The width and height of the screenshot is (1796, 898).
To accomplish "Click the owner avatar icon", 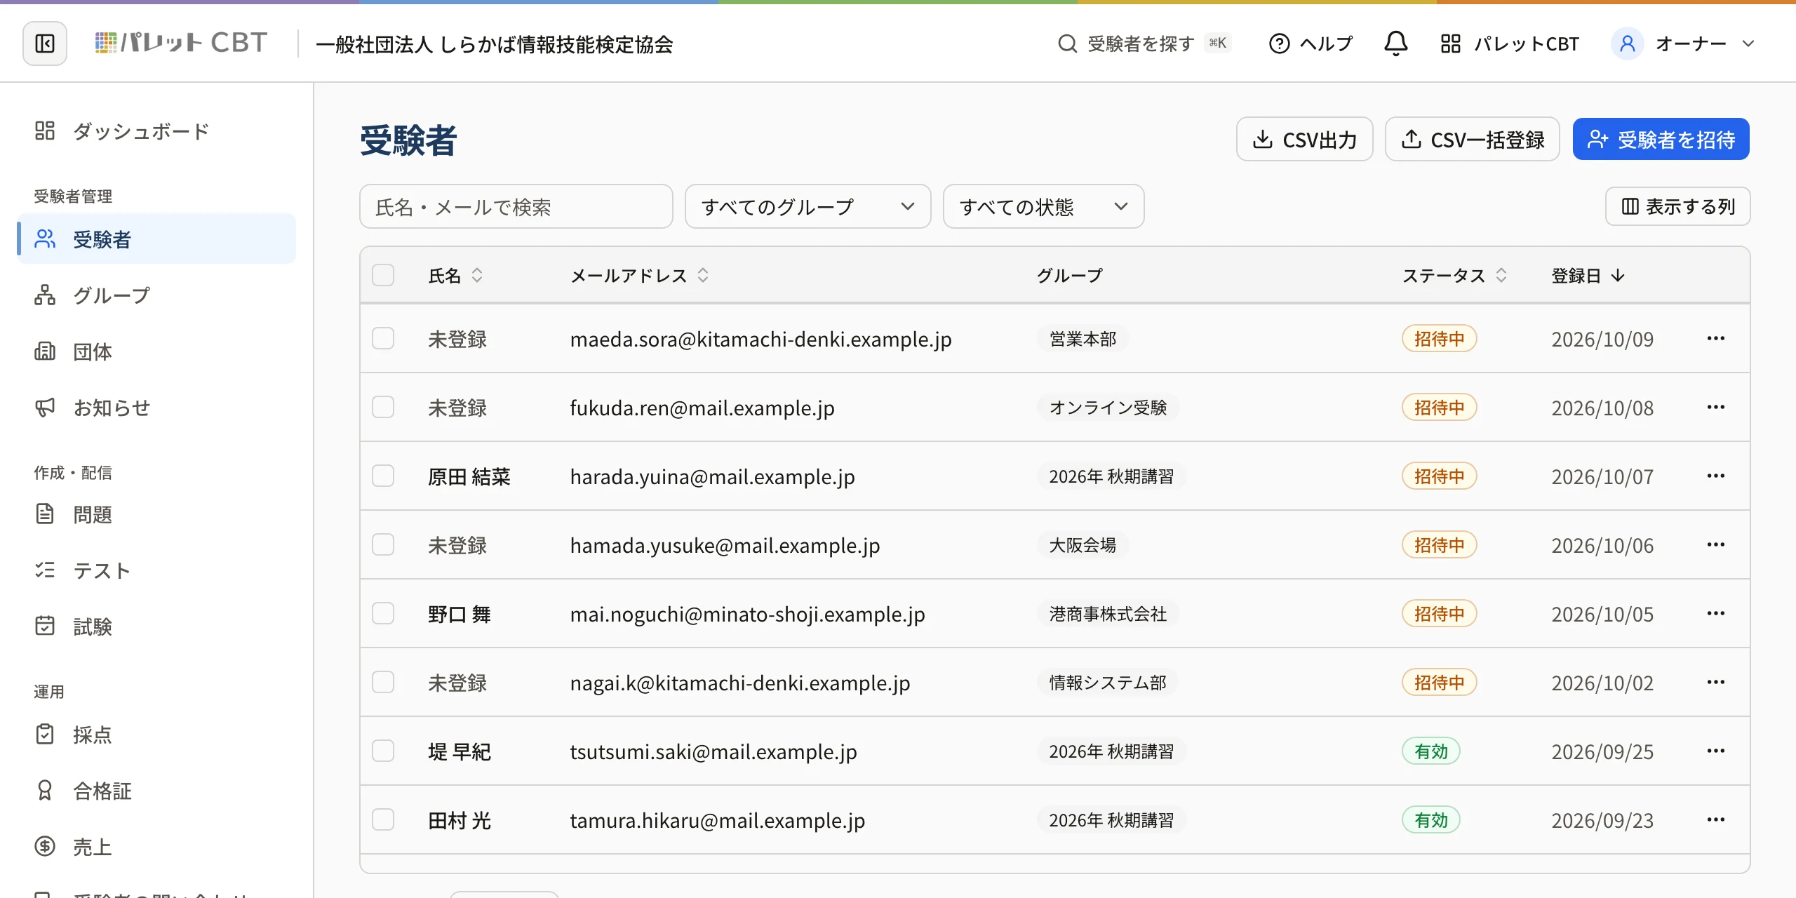I will tap(1627, 43).
